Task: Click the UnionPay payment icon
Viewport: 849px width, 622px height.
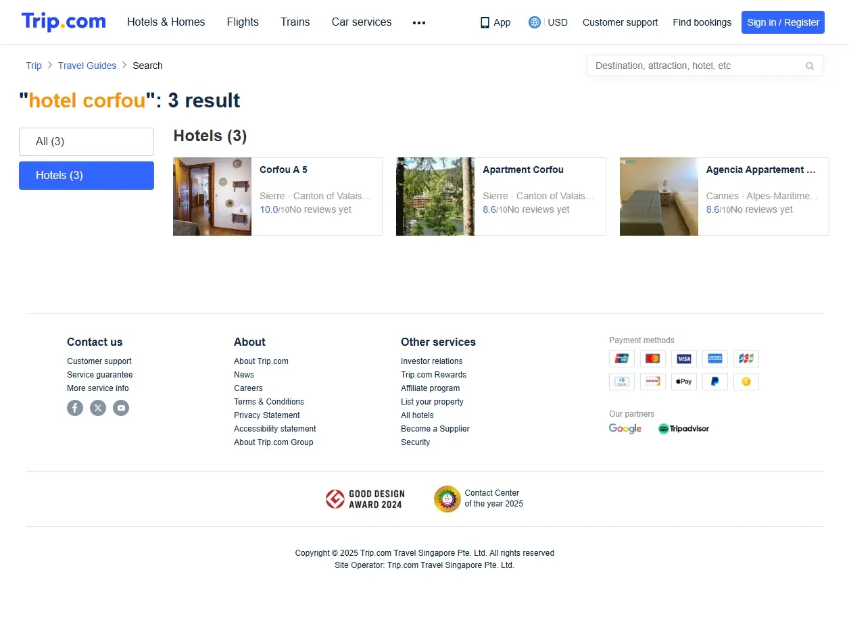Action: tap(622, 359)
